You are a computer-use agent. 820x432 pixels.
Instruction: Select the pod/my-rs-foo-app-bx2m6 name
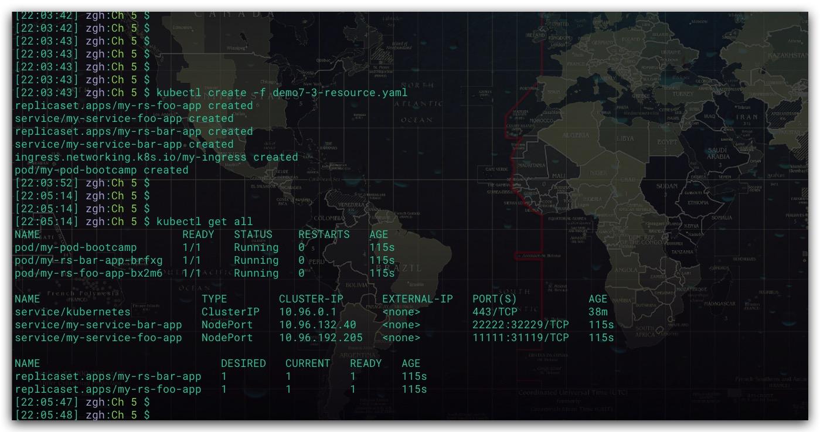(89, 273)
